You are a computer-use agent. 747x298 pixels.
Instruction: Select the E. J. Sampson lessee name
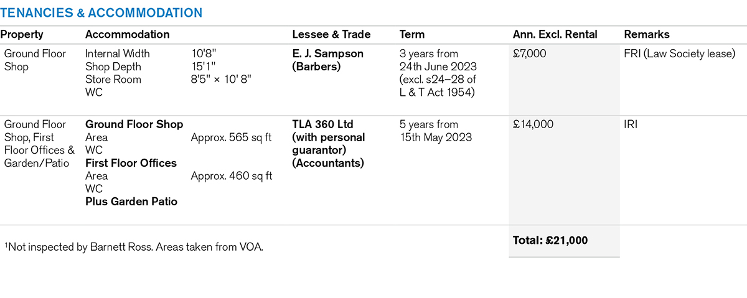pyautogui.click(x=327, y=54)
